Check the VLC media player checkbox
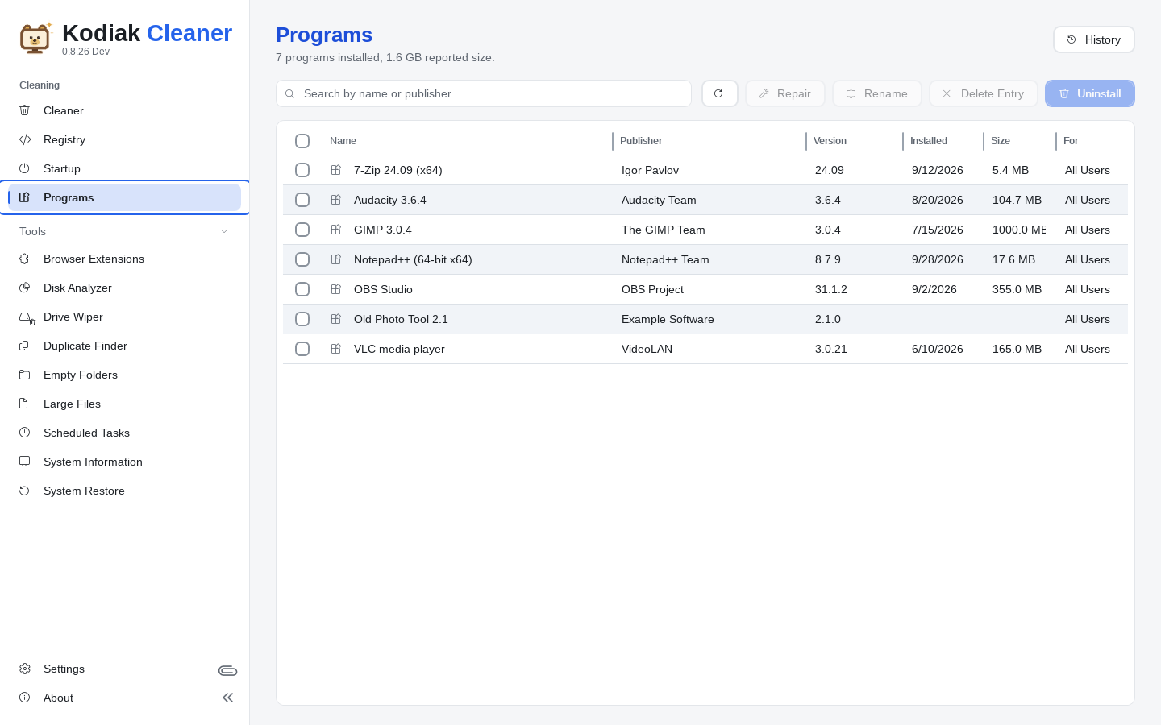The image size is (1161, 725). click(302, 349)
